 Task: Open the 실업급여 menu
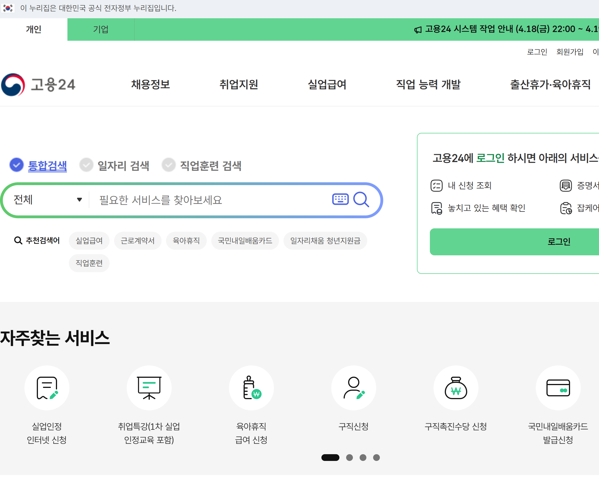coord(327,85)
